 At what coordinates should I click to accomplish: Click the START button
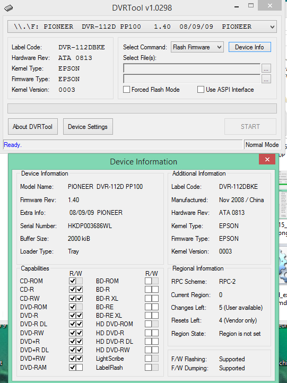[x=250, y=127]
